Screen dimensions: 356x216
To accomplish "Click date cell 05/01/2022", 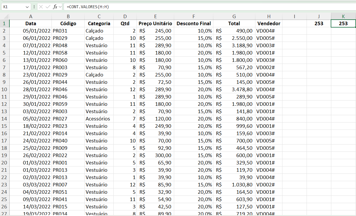I will coord(31,31).
